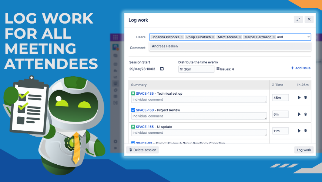The height and width of the screenshot is (182, 322).
Task: Click Delete session button
Action: tap(142, 150)
